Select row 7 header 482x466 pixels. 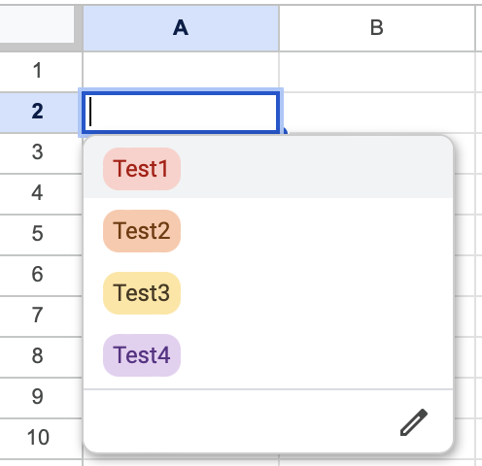38,316
